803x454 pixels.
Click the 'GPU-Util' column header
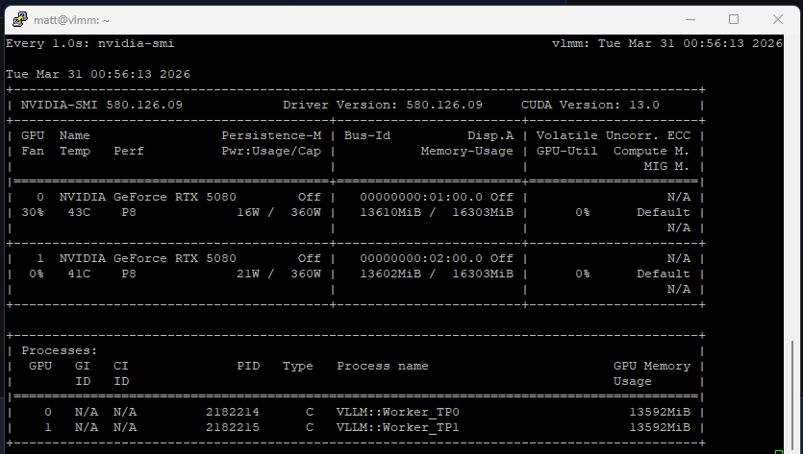click(x=567, y=151)
